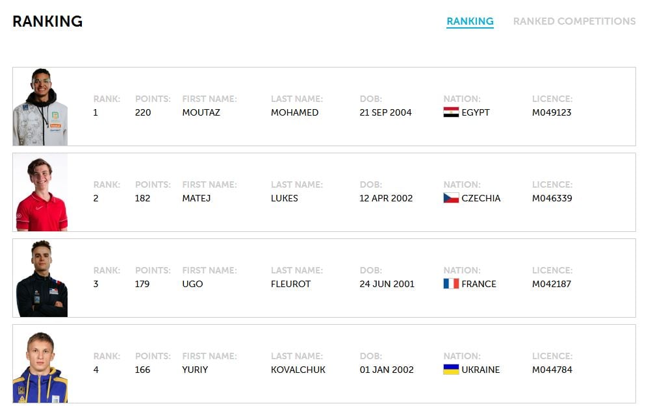Viewport: 653px width, 406px height.
Task: Click the Egypt flag icon
Action: pyautogui.click(x=451, y=112)
